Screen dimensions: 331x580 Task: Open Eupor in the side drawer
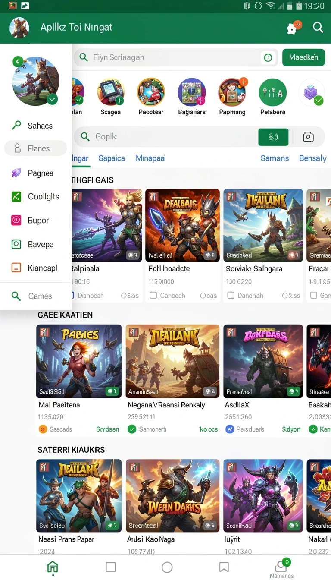[x=36, y=220]
